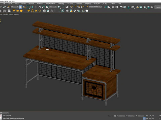Toggle the Layer Explorer
Viewport: 161px width, 120px height.
(117, 7)
